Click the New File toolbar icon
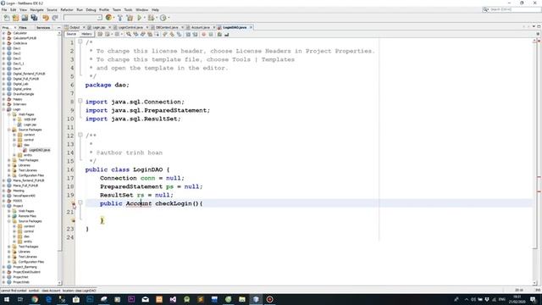542x305 pixels. tap(7, 18)
